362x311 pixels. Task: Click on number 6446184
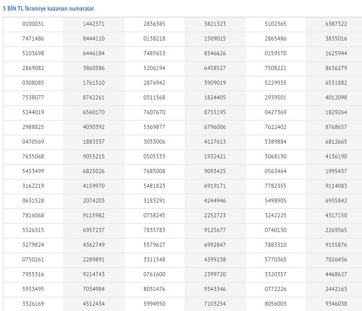94,53
